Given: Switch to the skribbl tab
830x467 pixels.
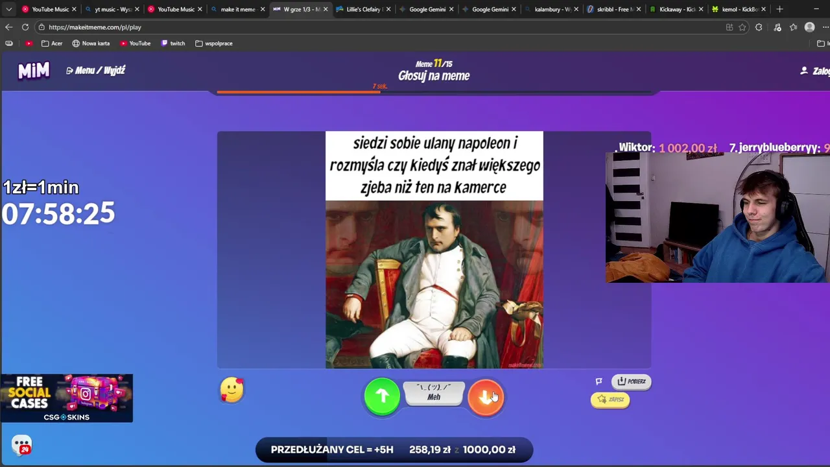Looking at the screenshot, I should pos(614,9).
